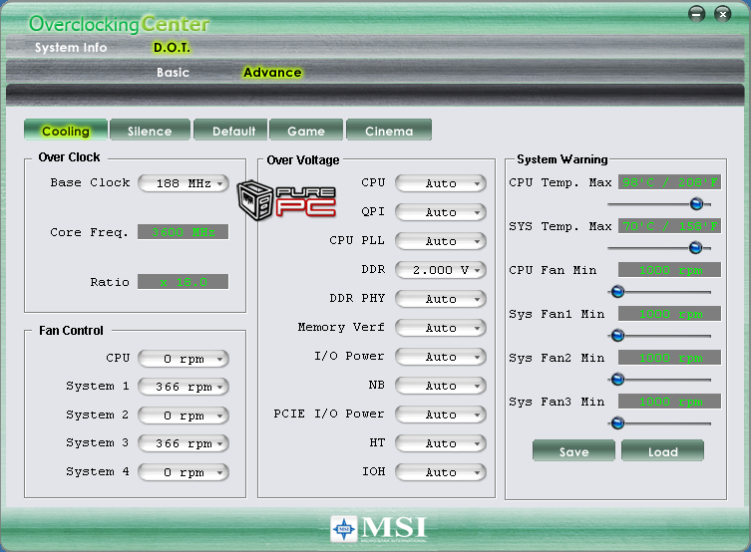This screenshot has width=751, height=552.
Task: Click the Over Voltage group label
Action: click(303, 160)
